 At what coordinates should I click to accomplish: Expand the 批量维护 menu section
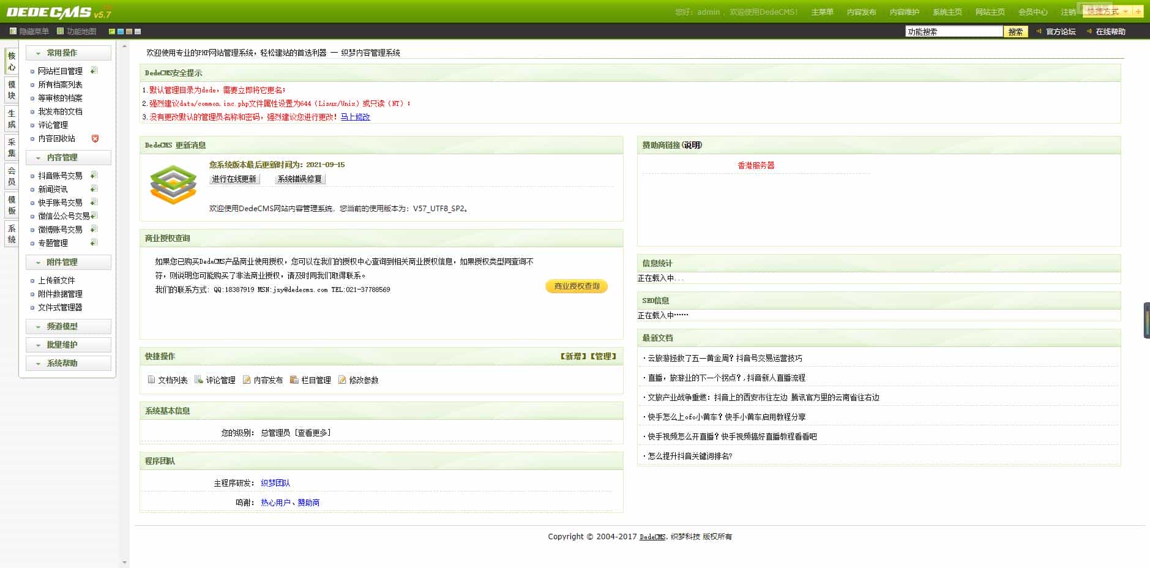coord(69,345)
